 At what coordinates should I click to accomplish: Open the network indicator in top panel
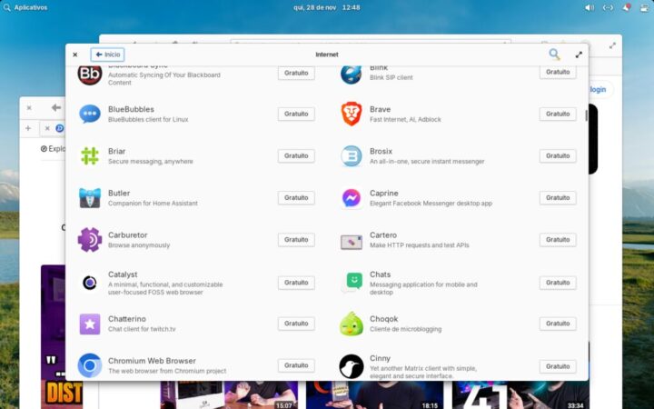tap(608, 7)
